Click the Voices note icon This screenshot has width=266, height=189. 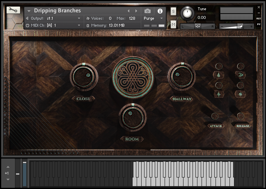88,18
